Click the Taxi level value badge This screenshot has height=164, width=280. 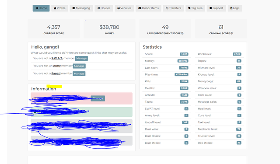pos(239,122)
